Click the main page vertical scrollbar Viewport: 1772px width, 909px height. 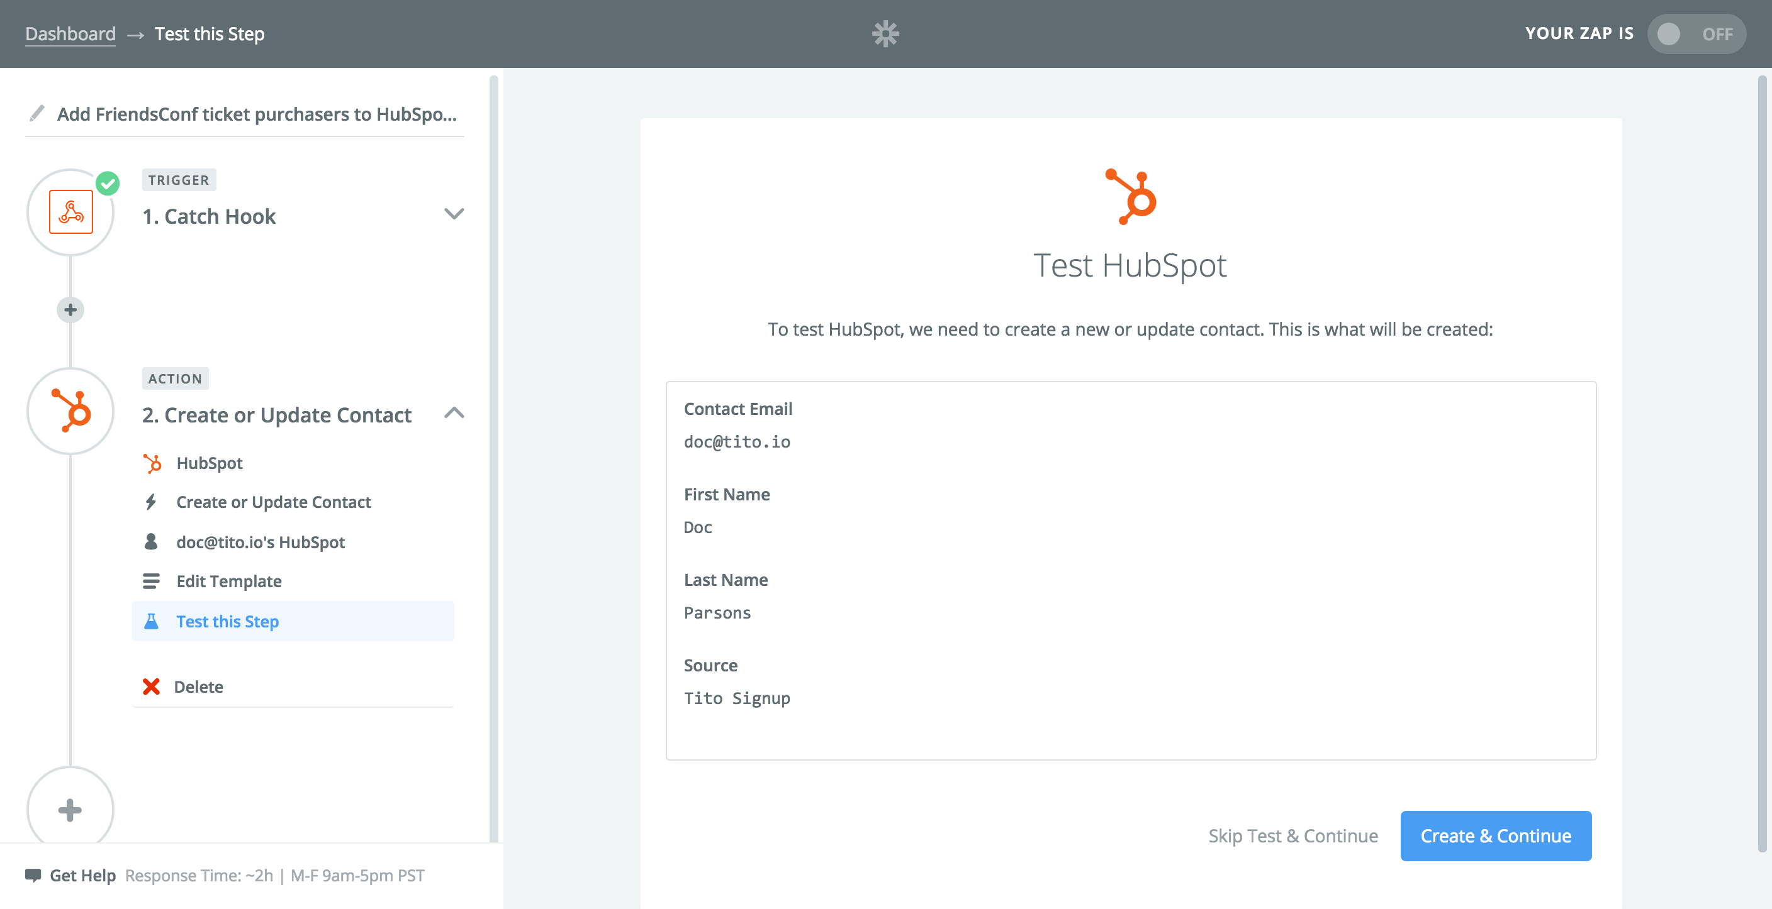1763,464
